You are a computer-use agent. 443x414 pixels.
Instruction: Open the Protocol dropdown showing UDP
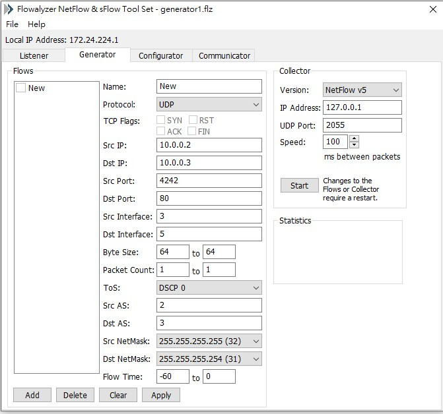pos(209,104)
